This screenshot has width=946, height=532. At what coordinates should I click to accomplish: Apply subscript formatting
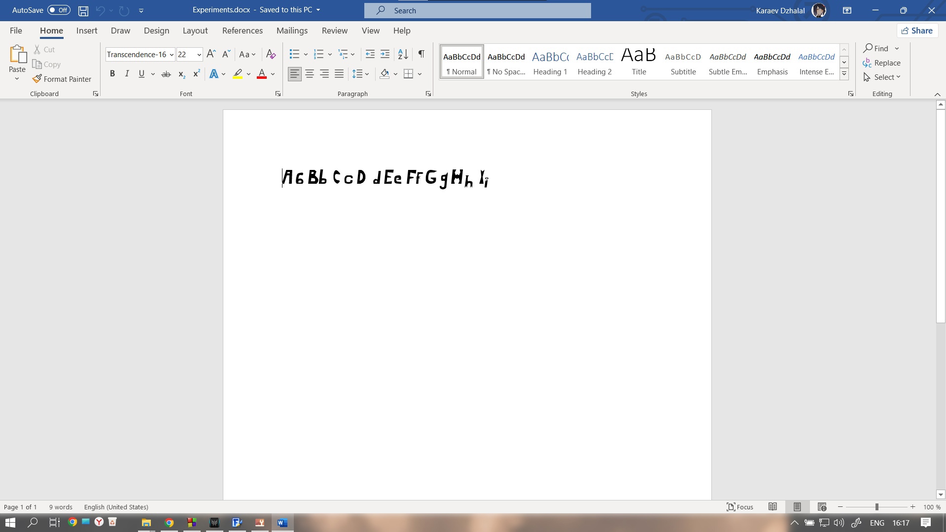pyautogui.click(x=181, y=74)
